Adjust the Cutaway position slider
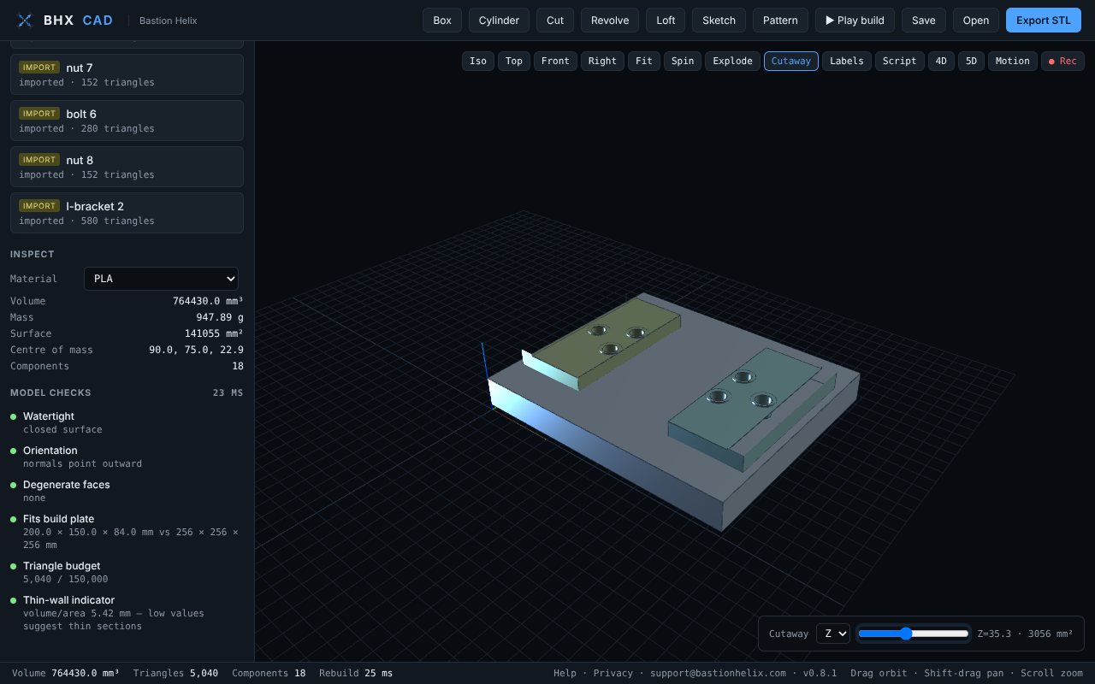Screen dimensions: 1095x684 point(914,634)
